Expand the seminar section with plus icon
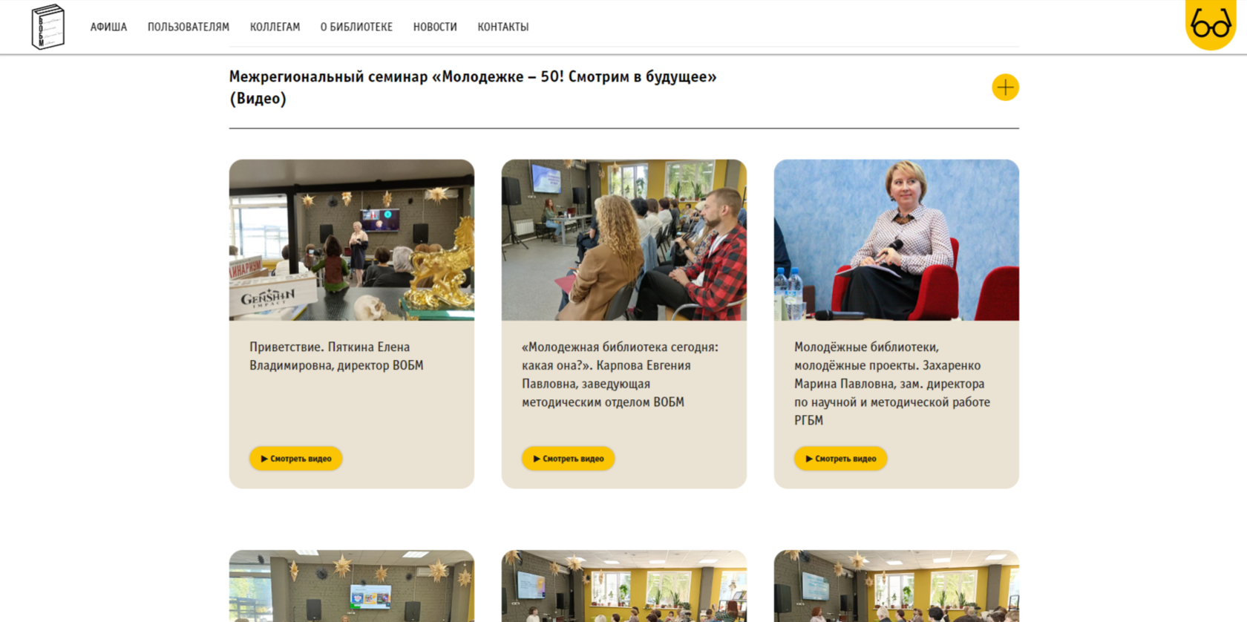Screen dimensions: 1247x622 click(x=1005, y=88)
